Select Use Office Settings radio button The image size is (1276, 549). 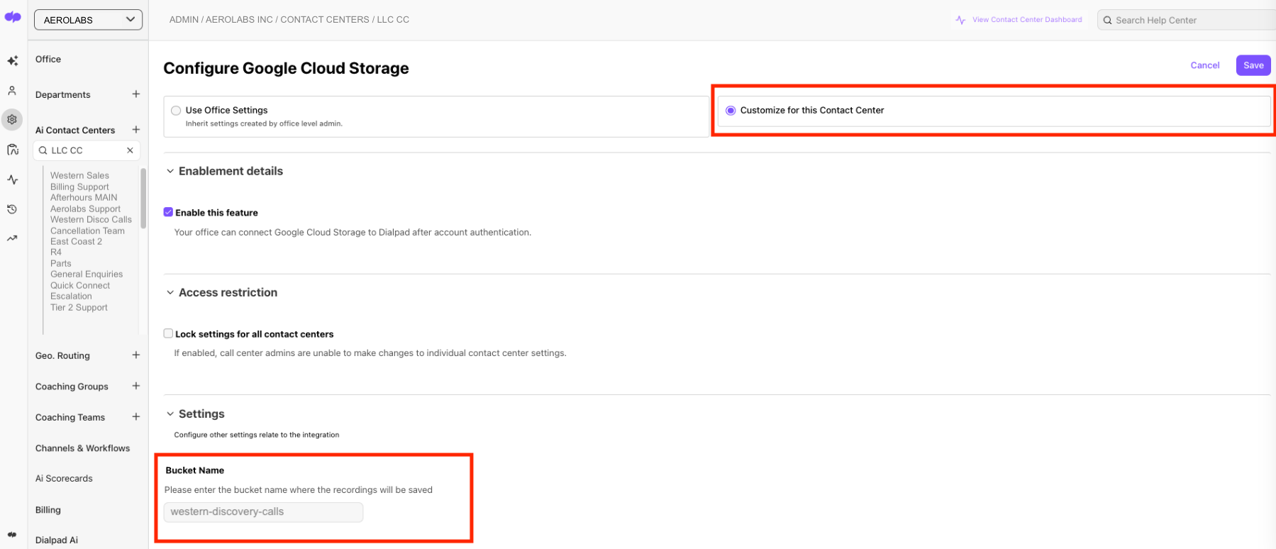point(176,111)
